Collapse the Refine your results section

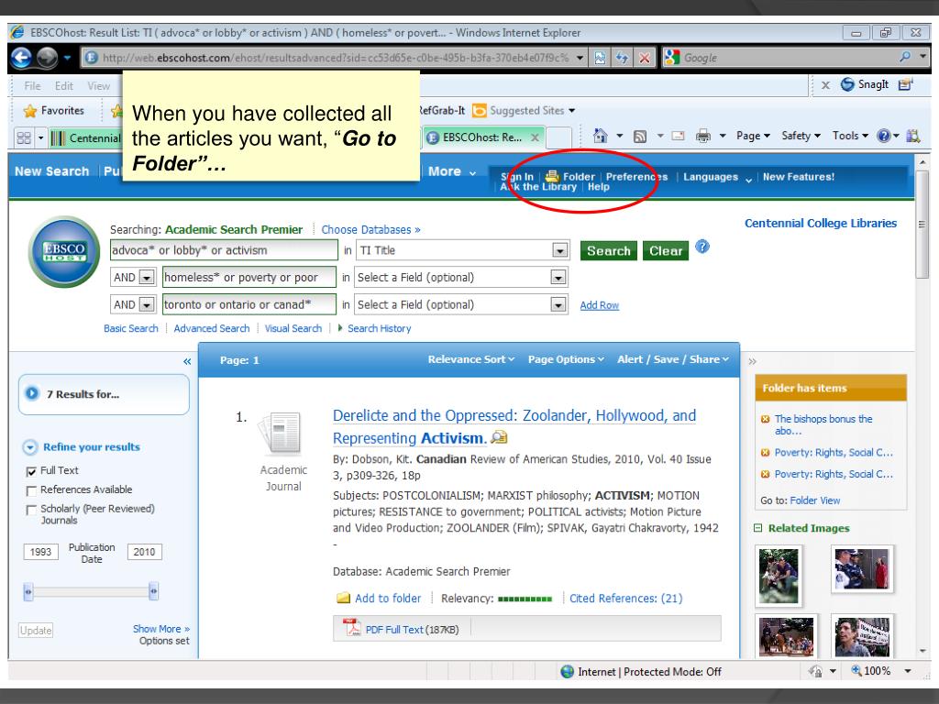30,447
